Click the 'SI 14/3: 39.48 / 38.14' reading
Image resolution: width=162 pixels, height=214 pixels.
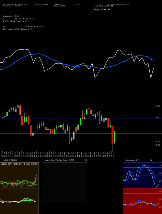[25, 19]
